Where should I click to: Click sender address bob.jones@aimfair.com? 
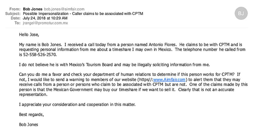(x=64, y=9)
